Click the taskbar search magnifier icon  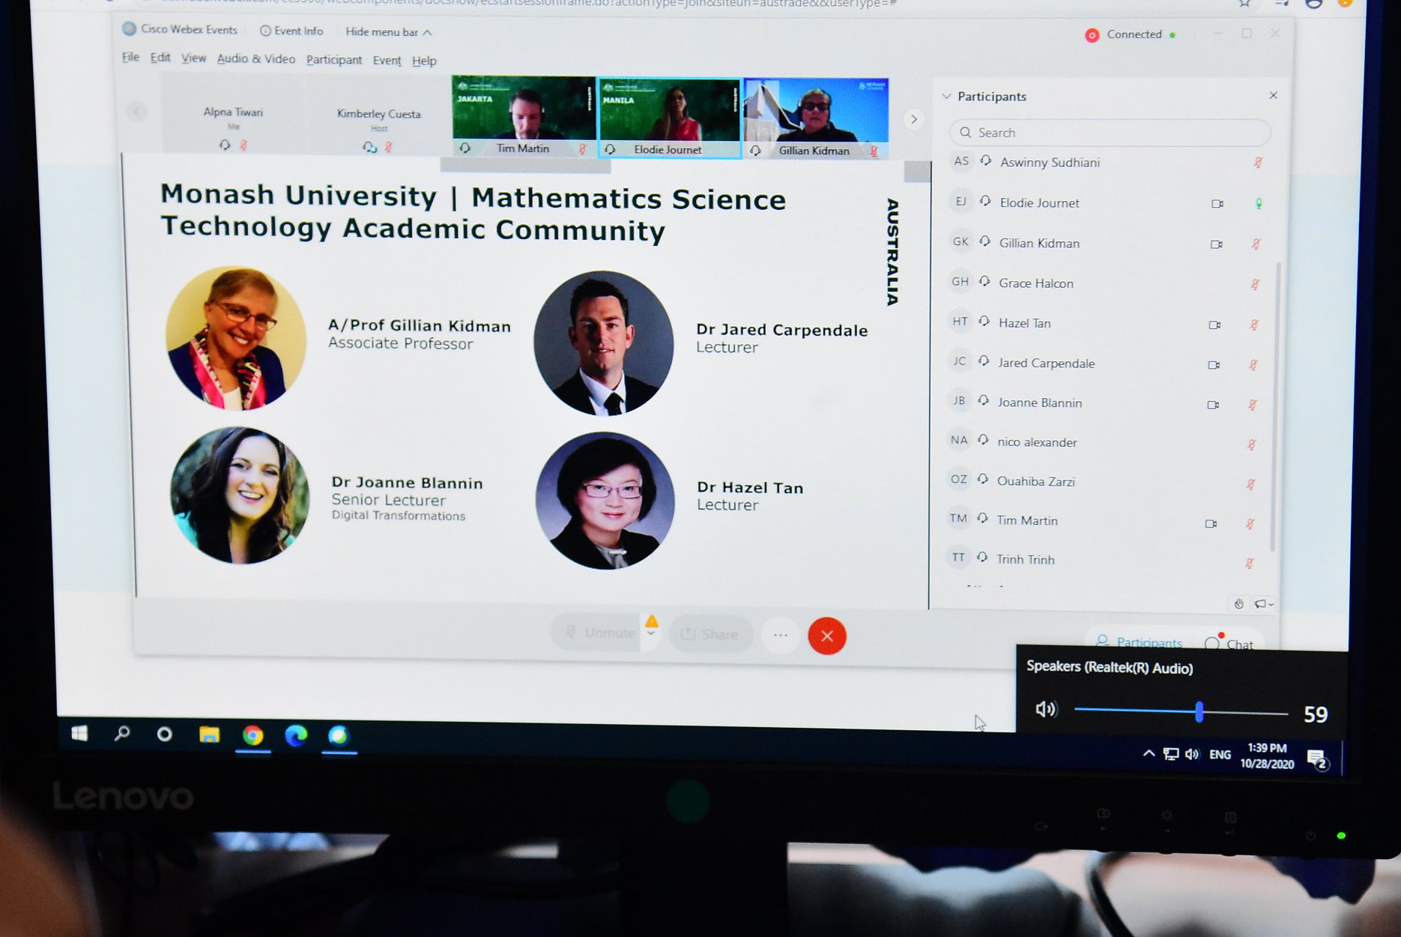(x=121, y=733)
